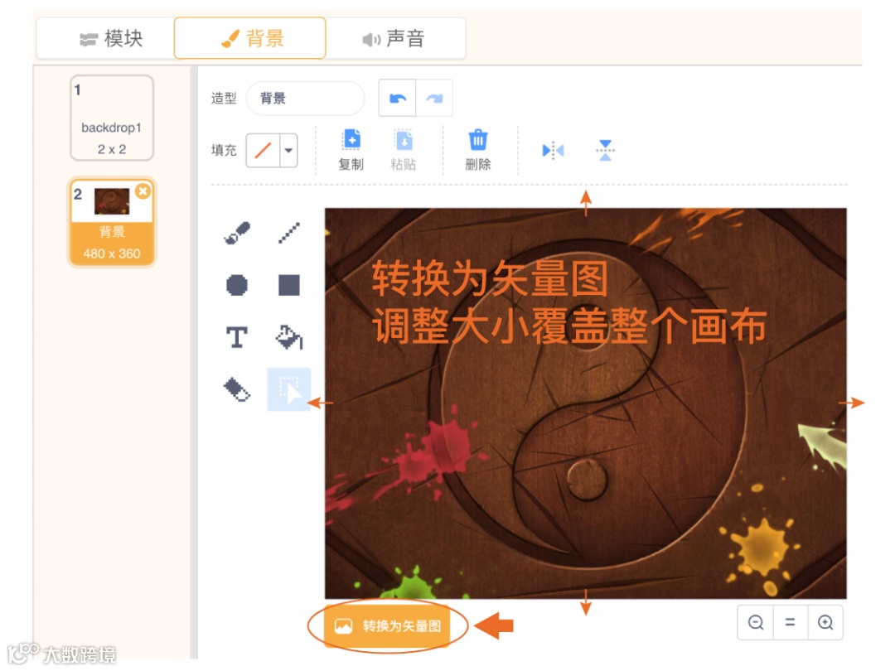The width and height of the screenshot is (895, 671).
Task: Select the Circle tool
Action: tap(237, 285)
